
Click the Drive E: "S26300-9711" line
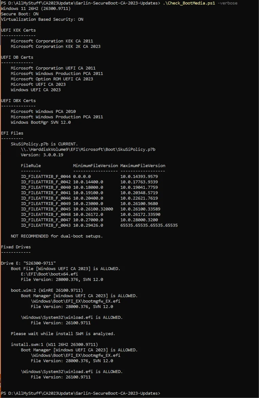click(x=28, y=263)
